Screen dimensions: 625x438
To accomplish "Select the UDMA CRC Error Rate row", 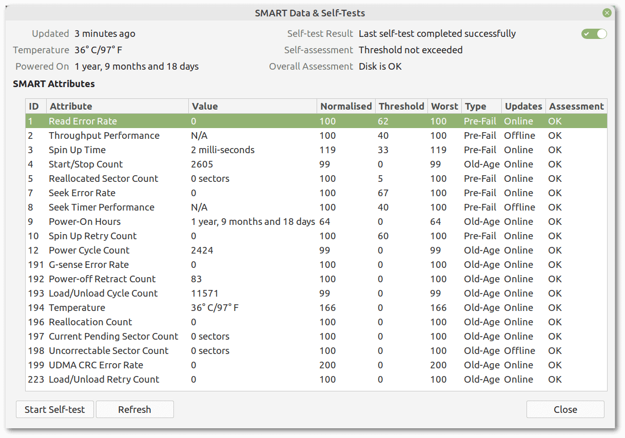I will (x=96, y=365).
